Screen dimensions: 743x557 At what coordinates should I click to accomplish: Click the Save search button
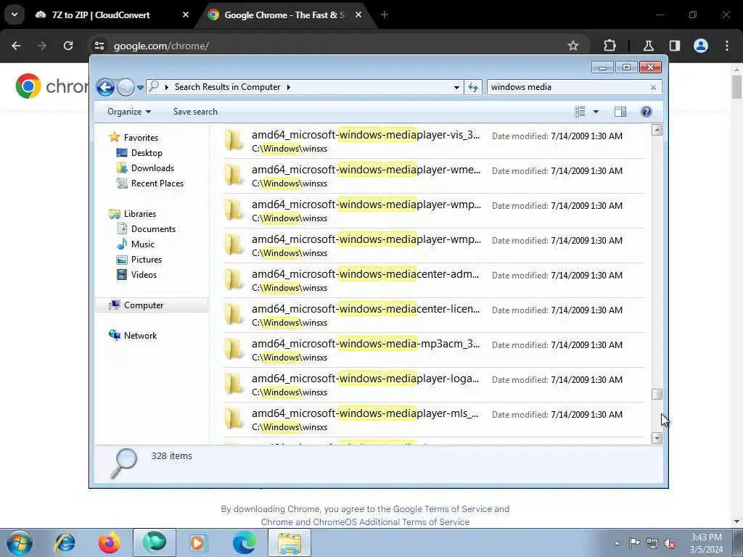point(195,112)
